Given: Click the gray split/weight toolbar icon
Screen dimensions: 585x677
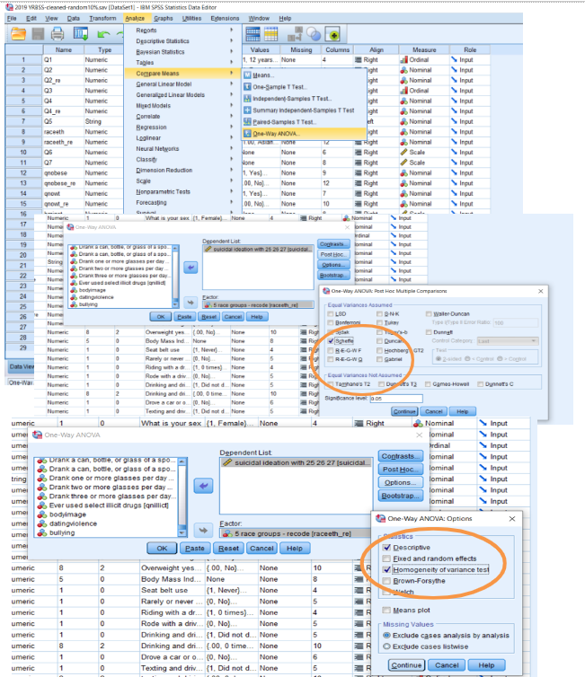Looking at the screenshot, I should (x=295, y=34).
